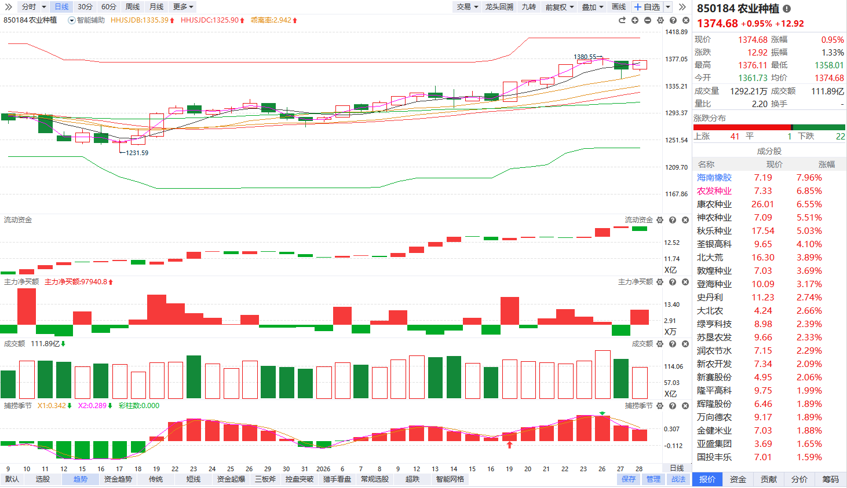
Task: Open the 前复权 adjustment dropdown
Action: [x=560, y=7]
